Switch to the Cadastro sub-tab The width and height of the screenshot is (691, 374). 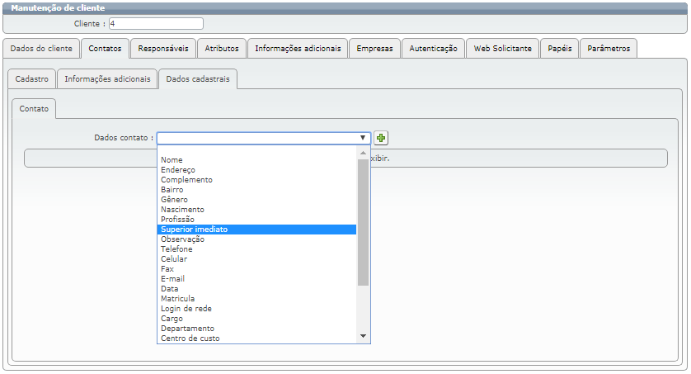(x=31, y=79)
